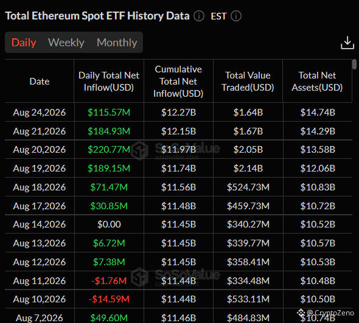Click the $358.41M value traded cell
Screen dimensions: 359x323
click(x=248, y=262)
